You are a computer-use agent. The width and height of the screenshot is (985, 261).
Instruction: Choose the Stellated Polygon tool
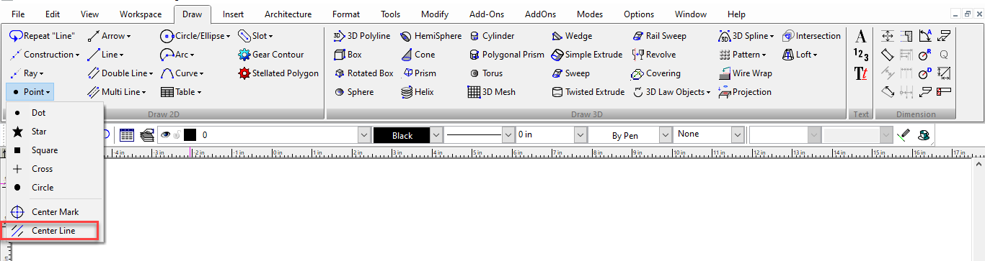click(x=278, y=73)
